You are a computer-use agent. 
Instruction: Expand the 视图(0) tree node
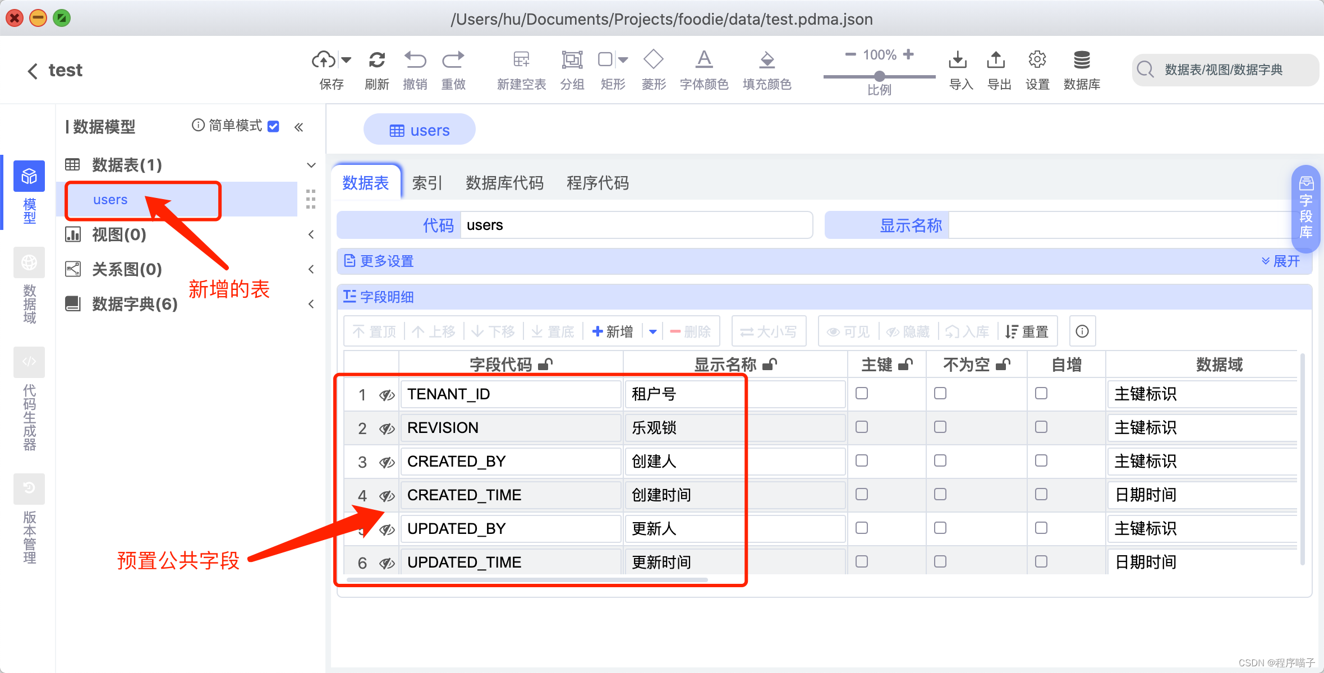pos(311,234)
